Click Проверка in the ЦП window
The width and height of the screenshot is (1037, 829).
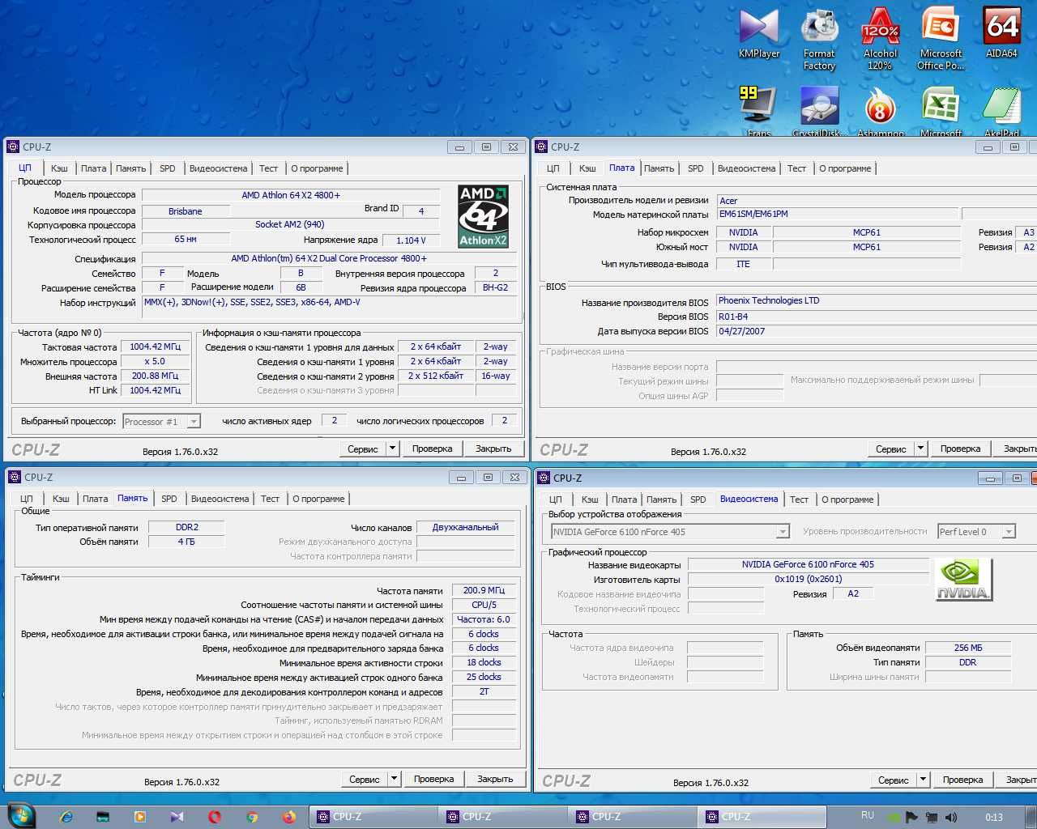pos(432,449)
